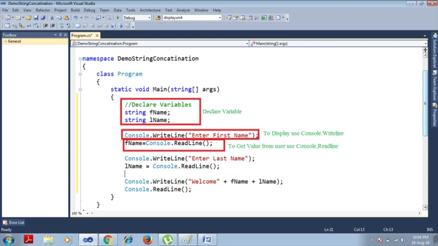Open the Refactor menu
Screen dimensions: 438x246
42,10
